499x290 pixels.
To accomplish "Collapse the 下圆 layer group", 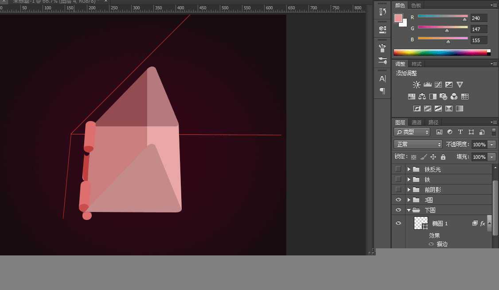I will 409,210.
